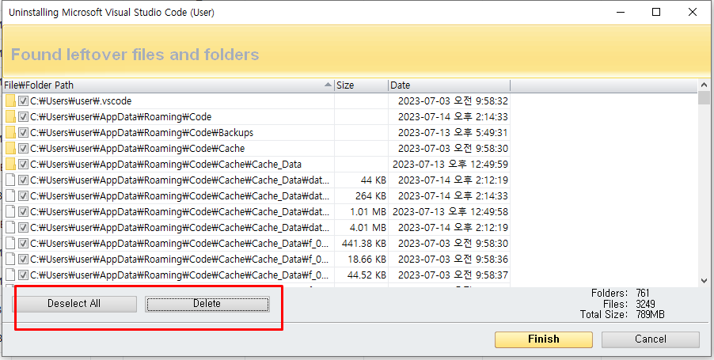Click the 441.38 KB size cell
This screenshot has width=714, height=360.
[x=362, y=244]
